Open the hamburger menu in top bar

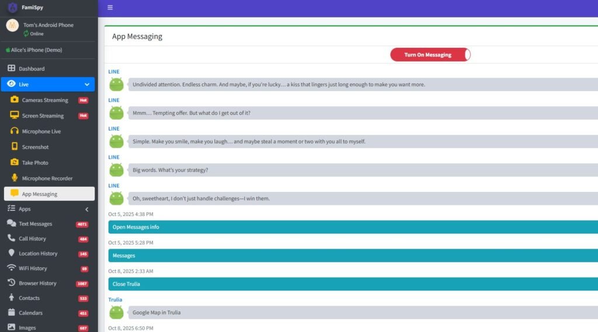pyautogui.click(x=110, y=8)
